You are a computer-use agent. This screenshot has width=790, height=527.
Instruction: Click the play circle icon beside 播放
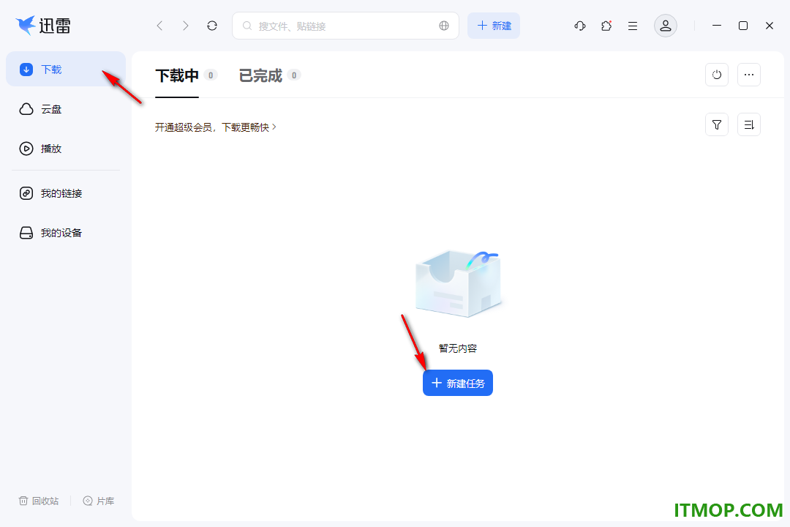26,149
